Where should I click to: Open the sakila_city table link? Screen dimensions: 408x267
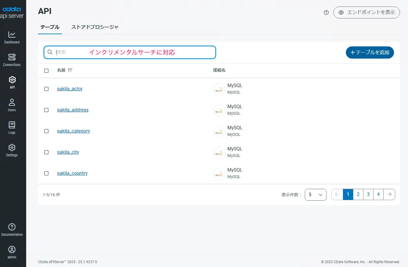pos(68,152)
